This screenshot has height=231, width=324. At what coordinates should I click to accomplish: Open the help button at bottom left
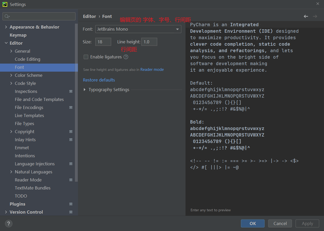coord(9,223)
